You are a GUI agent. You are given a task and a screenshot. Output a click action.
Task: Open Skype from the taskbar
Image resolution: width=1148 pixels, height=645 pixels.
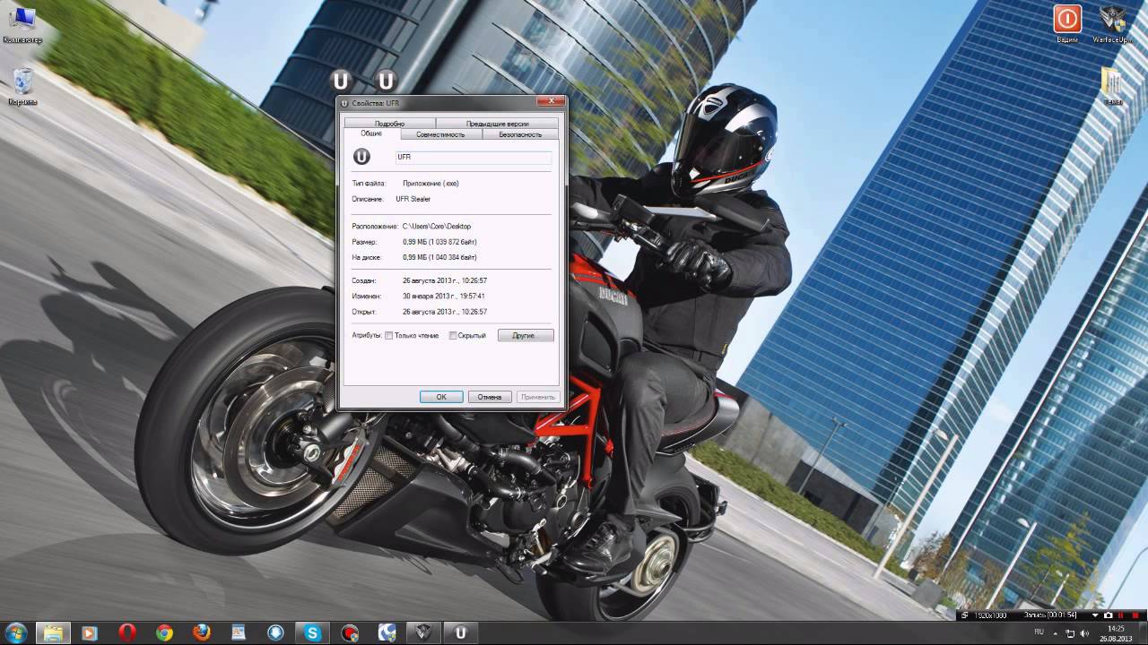coord(313,632)
